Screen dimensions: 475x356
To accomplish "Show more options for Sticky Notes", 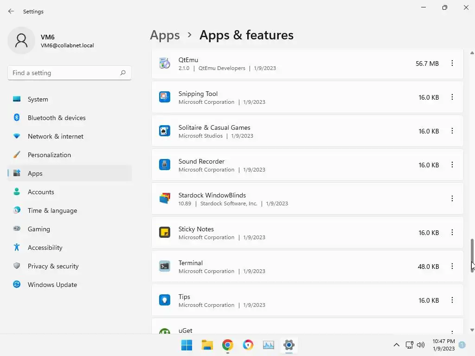I will 452,233.
